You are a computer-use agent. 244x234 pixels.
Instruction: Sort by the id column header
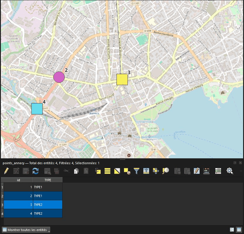pyautogui.click(x=18, y=180)
